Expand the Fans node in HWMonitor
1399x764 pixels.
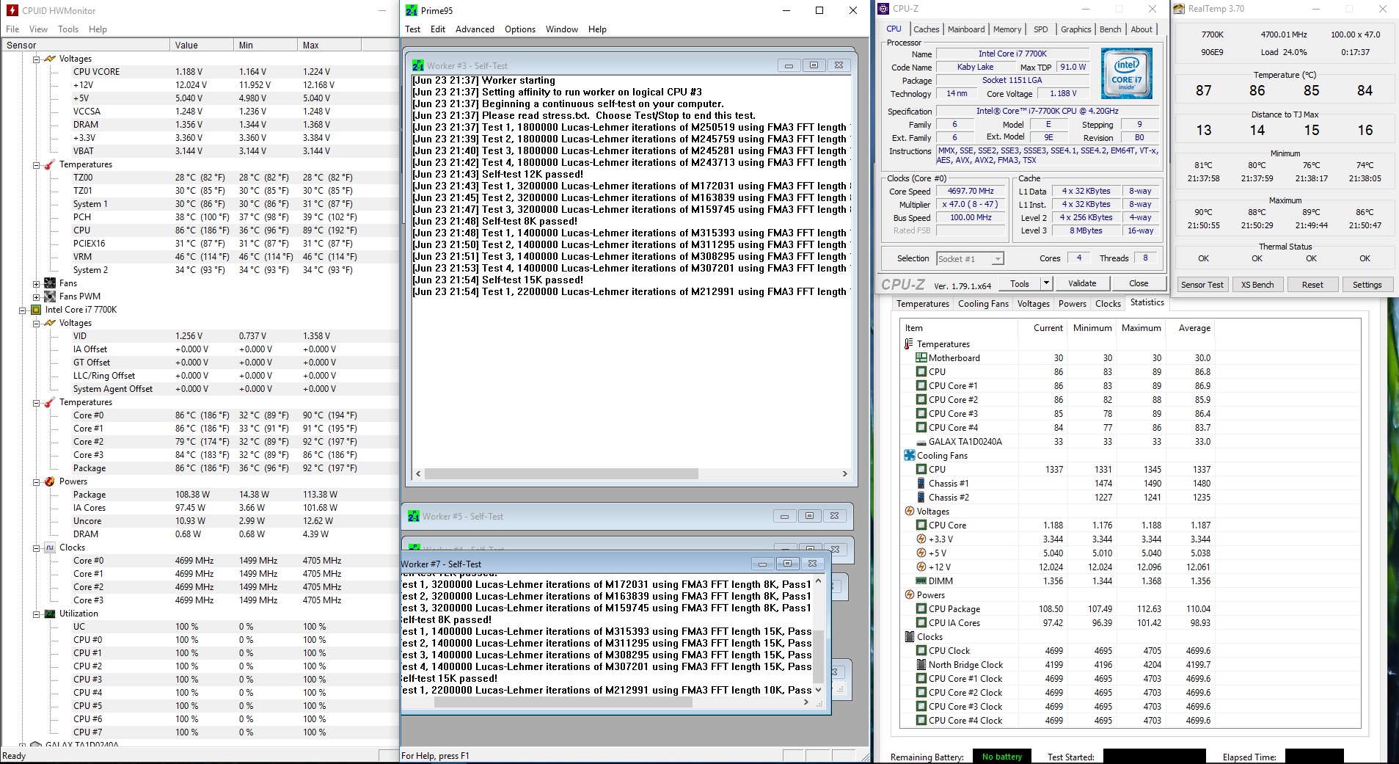tap(36, 283)
